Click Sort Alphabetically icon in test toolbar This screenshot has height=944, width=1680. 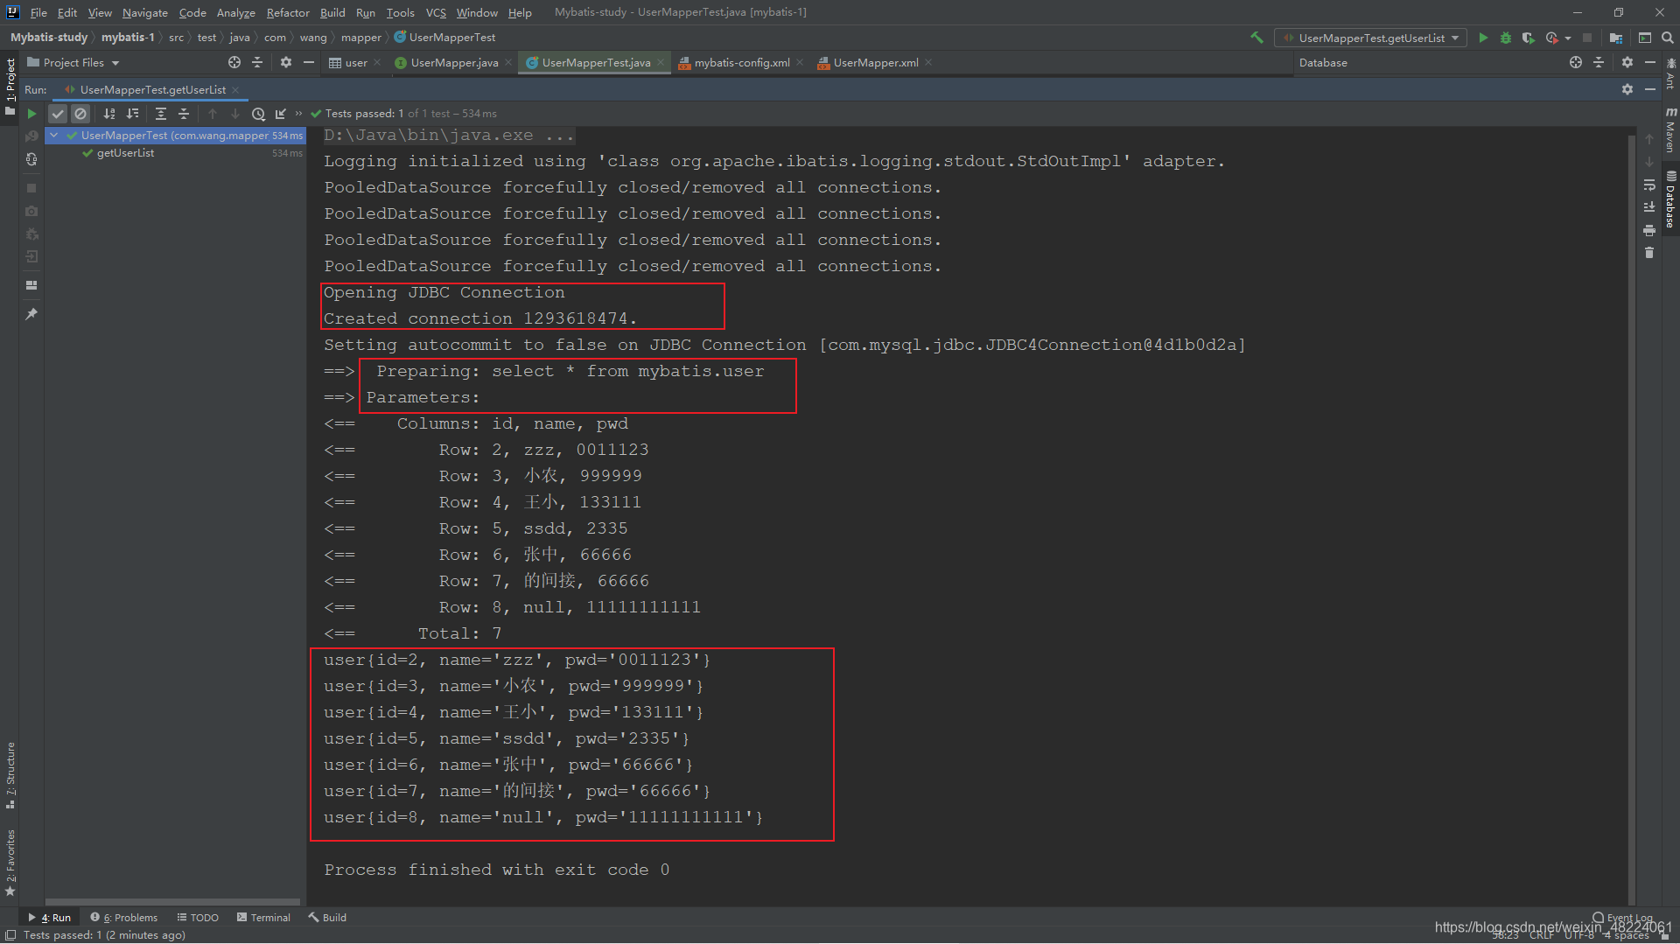[109, 114]
